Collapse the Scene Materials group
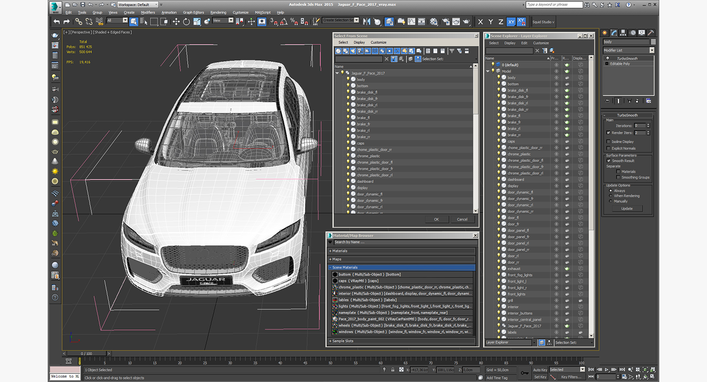Image resolution: width=707 pixels, height=382 pixels. 401,267
